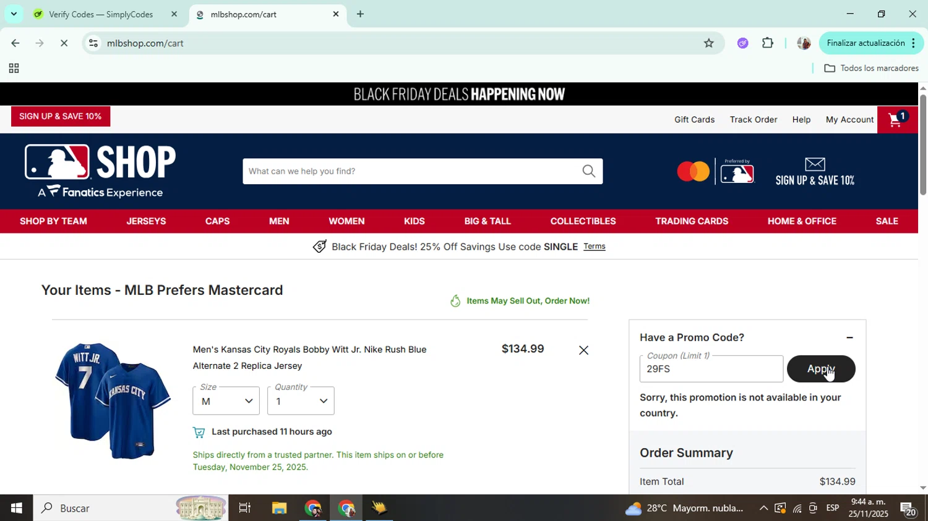Open the Help link
The width and height of the screenshot is (928, 521).
[x=801, y=120]
